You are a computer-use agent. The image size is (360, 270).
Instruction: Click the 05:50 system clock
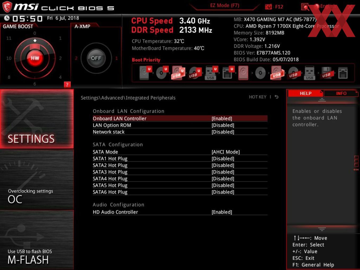click(27, 19)
